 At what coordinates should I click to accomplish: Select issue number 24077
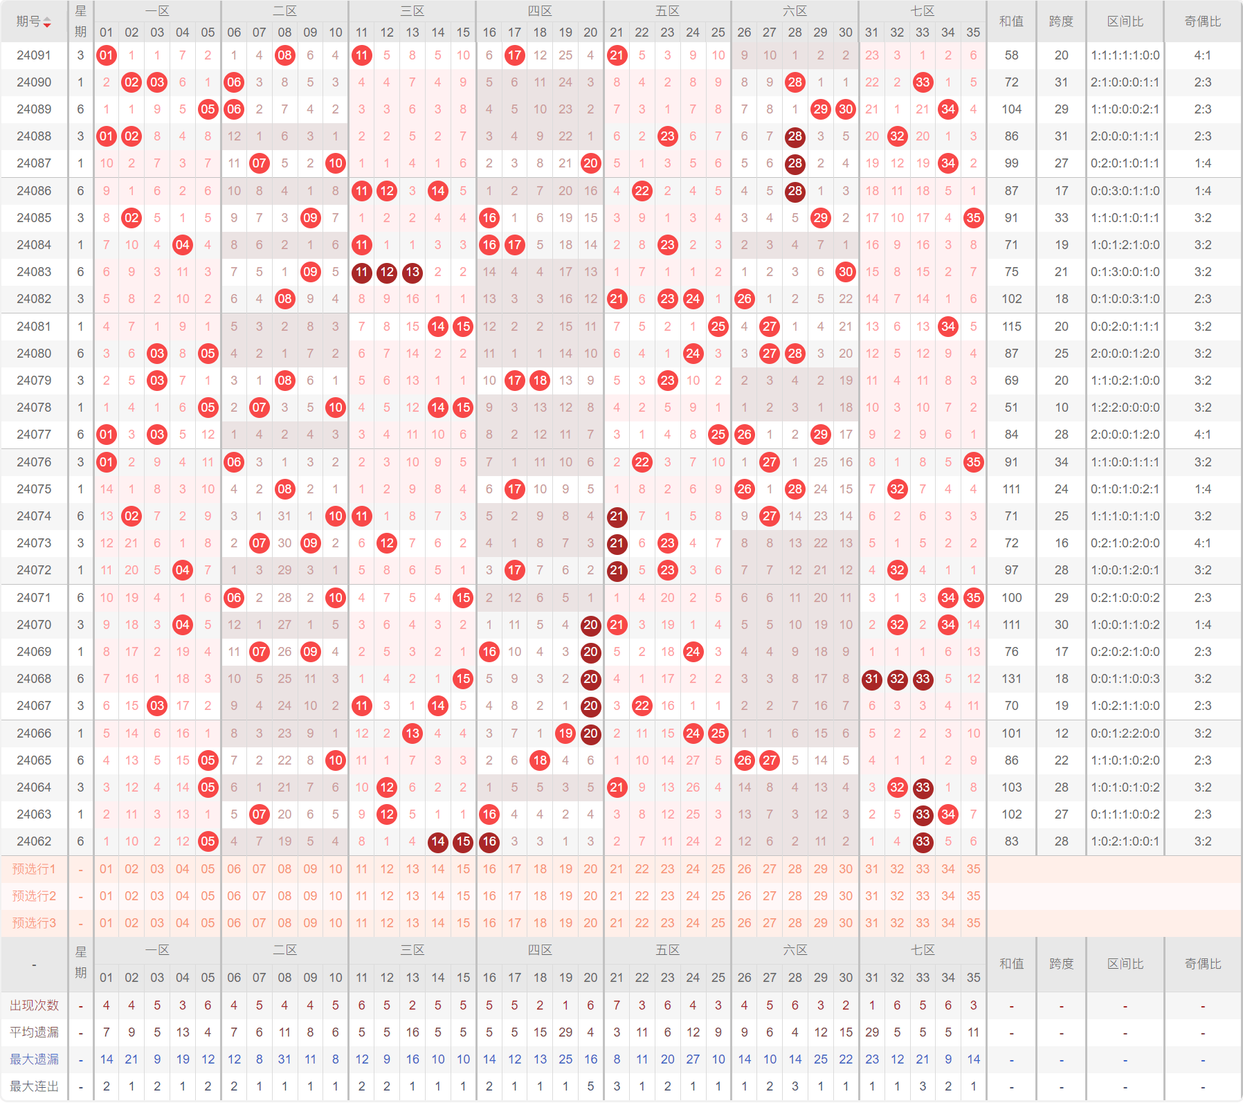[34, 435]
